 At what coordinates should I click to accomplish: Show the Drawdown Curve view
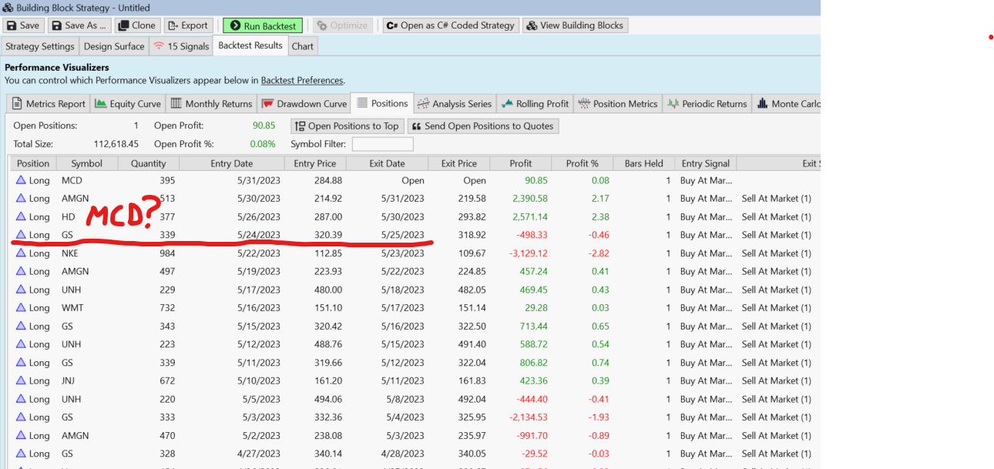[x=304, y=103]
